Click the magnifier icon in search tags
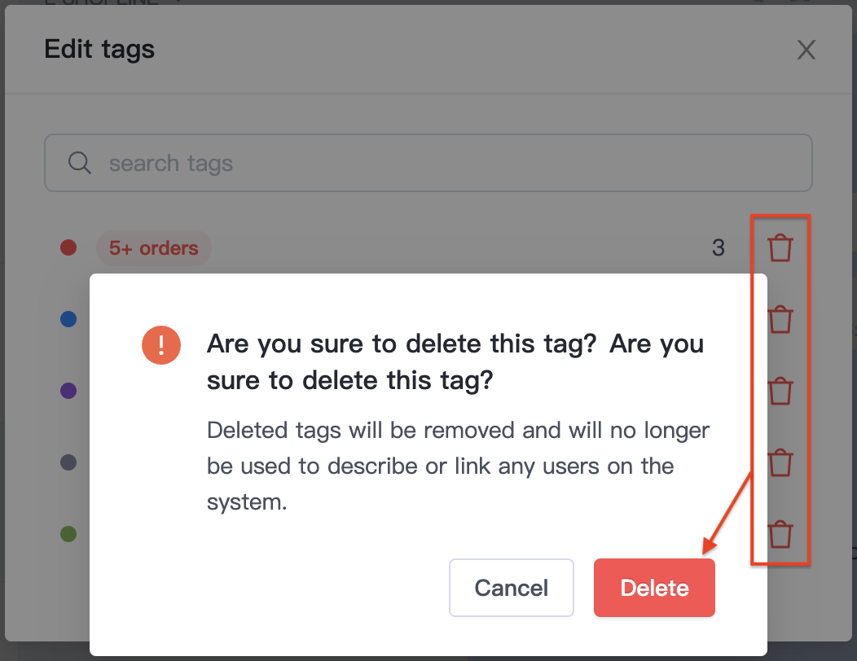 coord(79,163)
